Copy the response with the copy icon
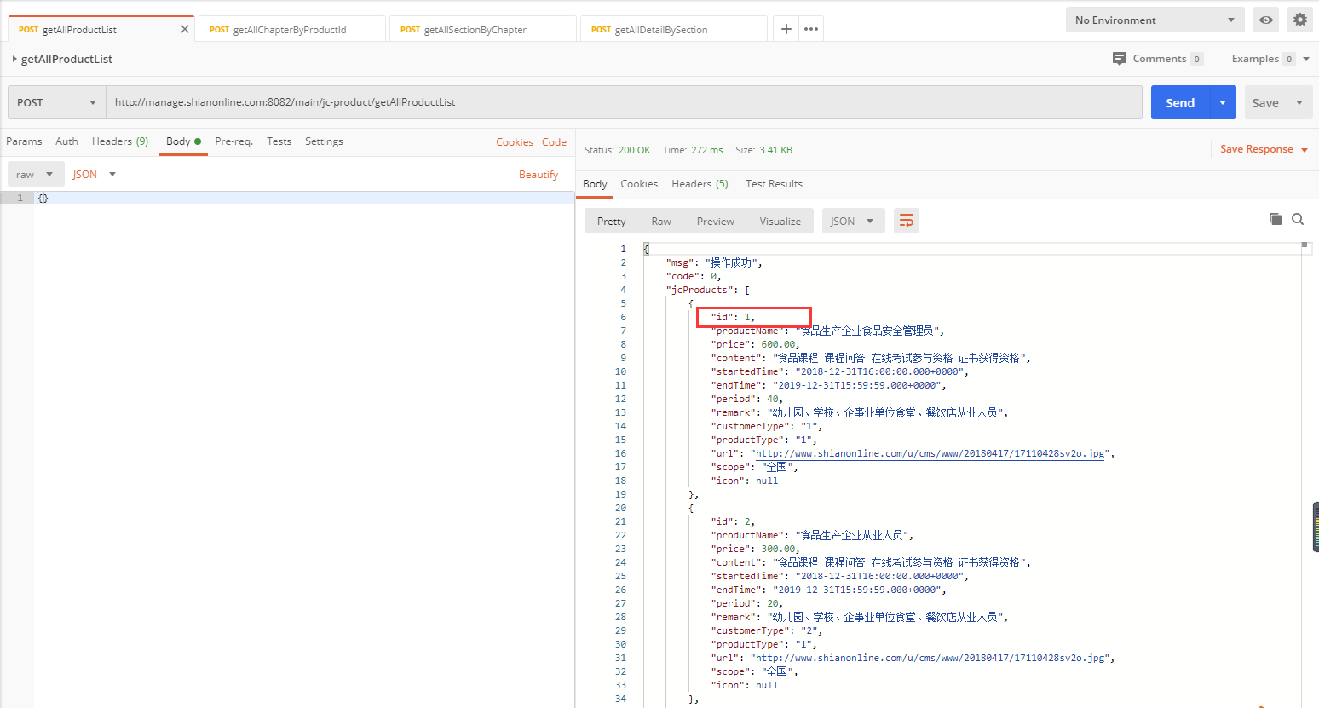Screen dimensions: 1319x708 1276,219
